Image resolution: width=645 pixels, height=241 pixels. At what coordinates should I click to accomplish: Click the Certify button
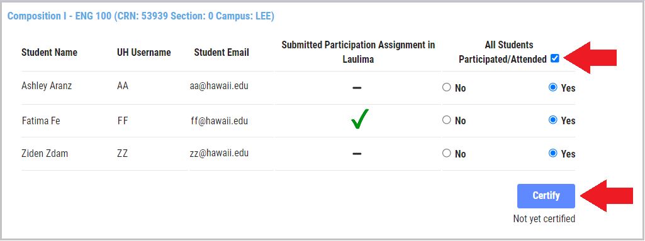546,196
